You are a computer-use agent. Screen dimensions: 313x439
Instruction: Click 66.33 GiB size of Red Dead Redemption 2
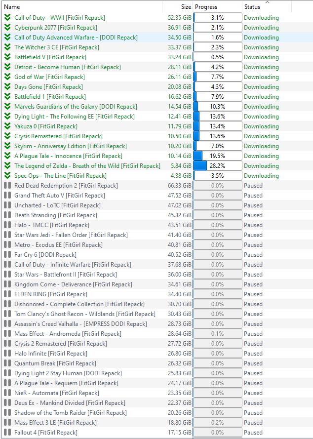180,186
